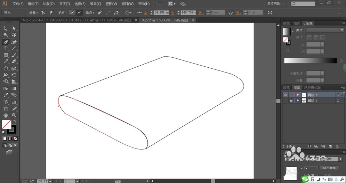Screen dimensions: 346x183
Task: Select the Pen tool in toolbox
Action: (x=6, y=42)
